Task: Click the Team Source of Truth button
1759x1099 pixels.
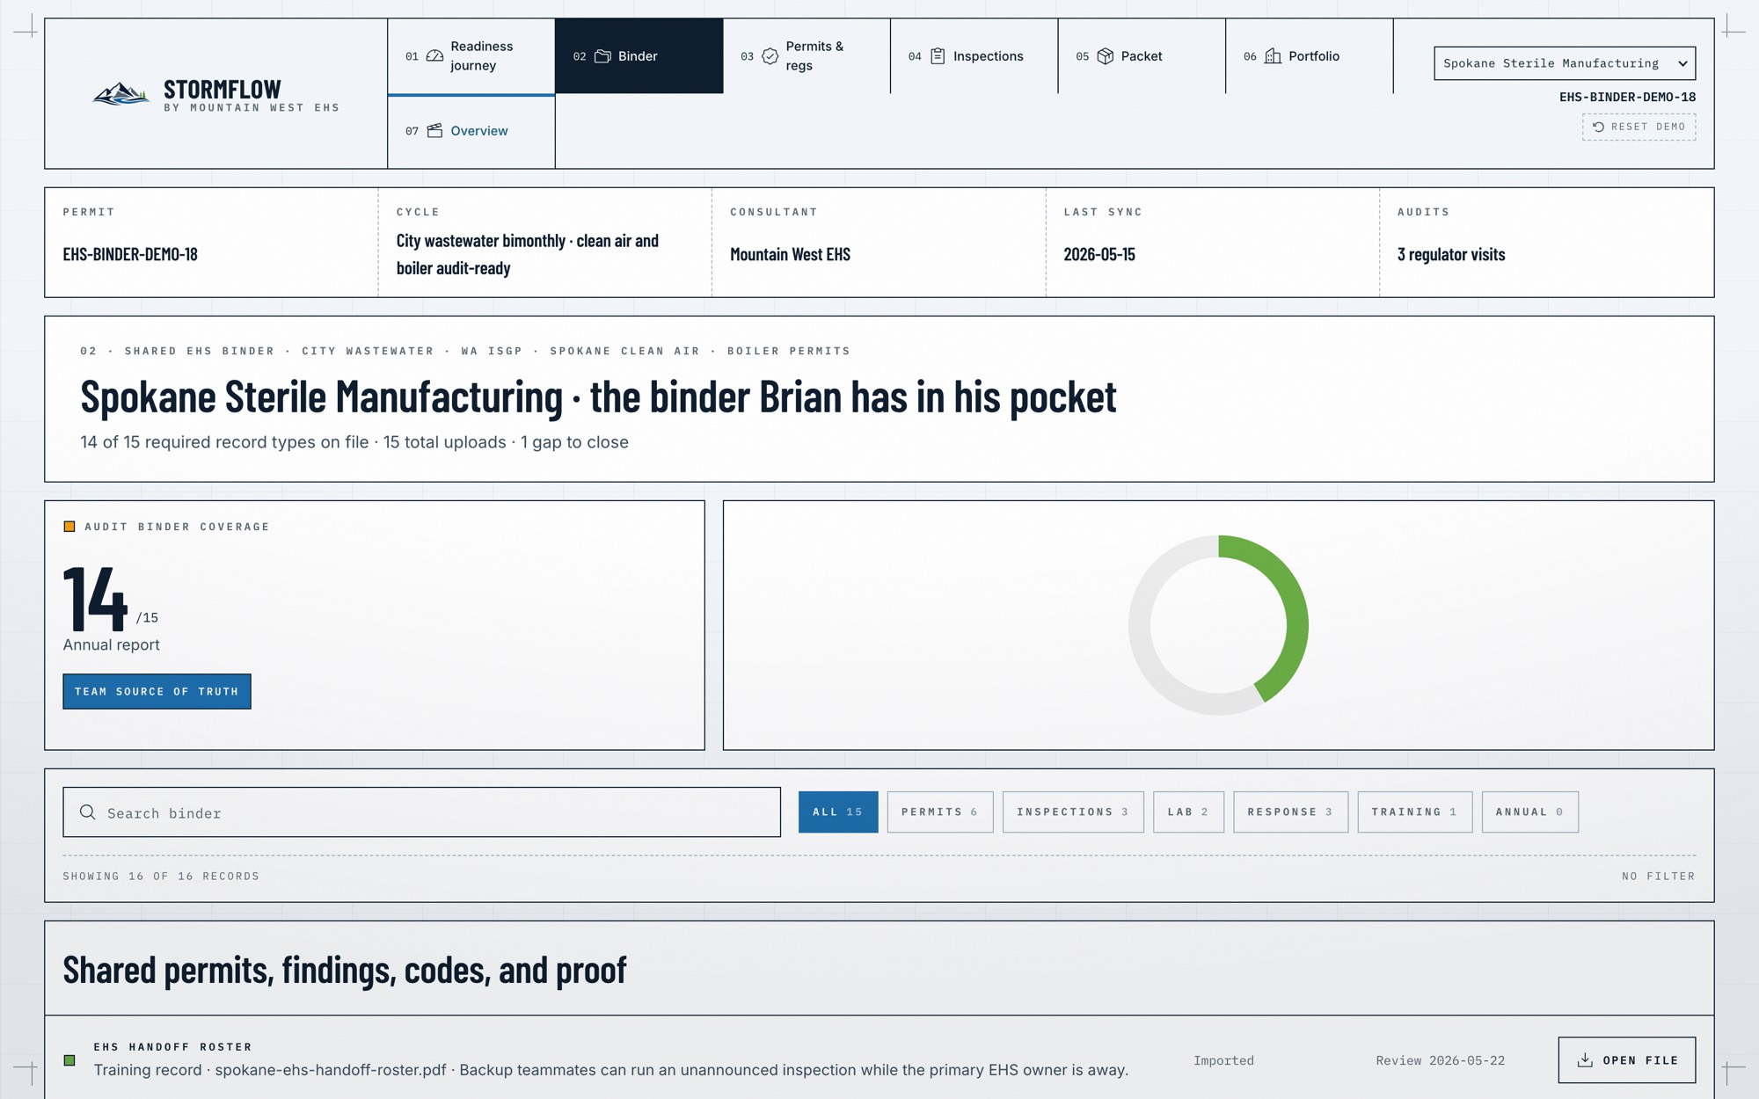Action: point(157,692)
